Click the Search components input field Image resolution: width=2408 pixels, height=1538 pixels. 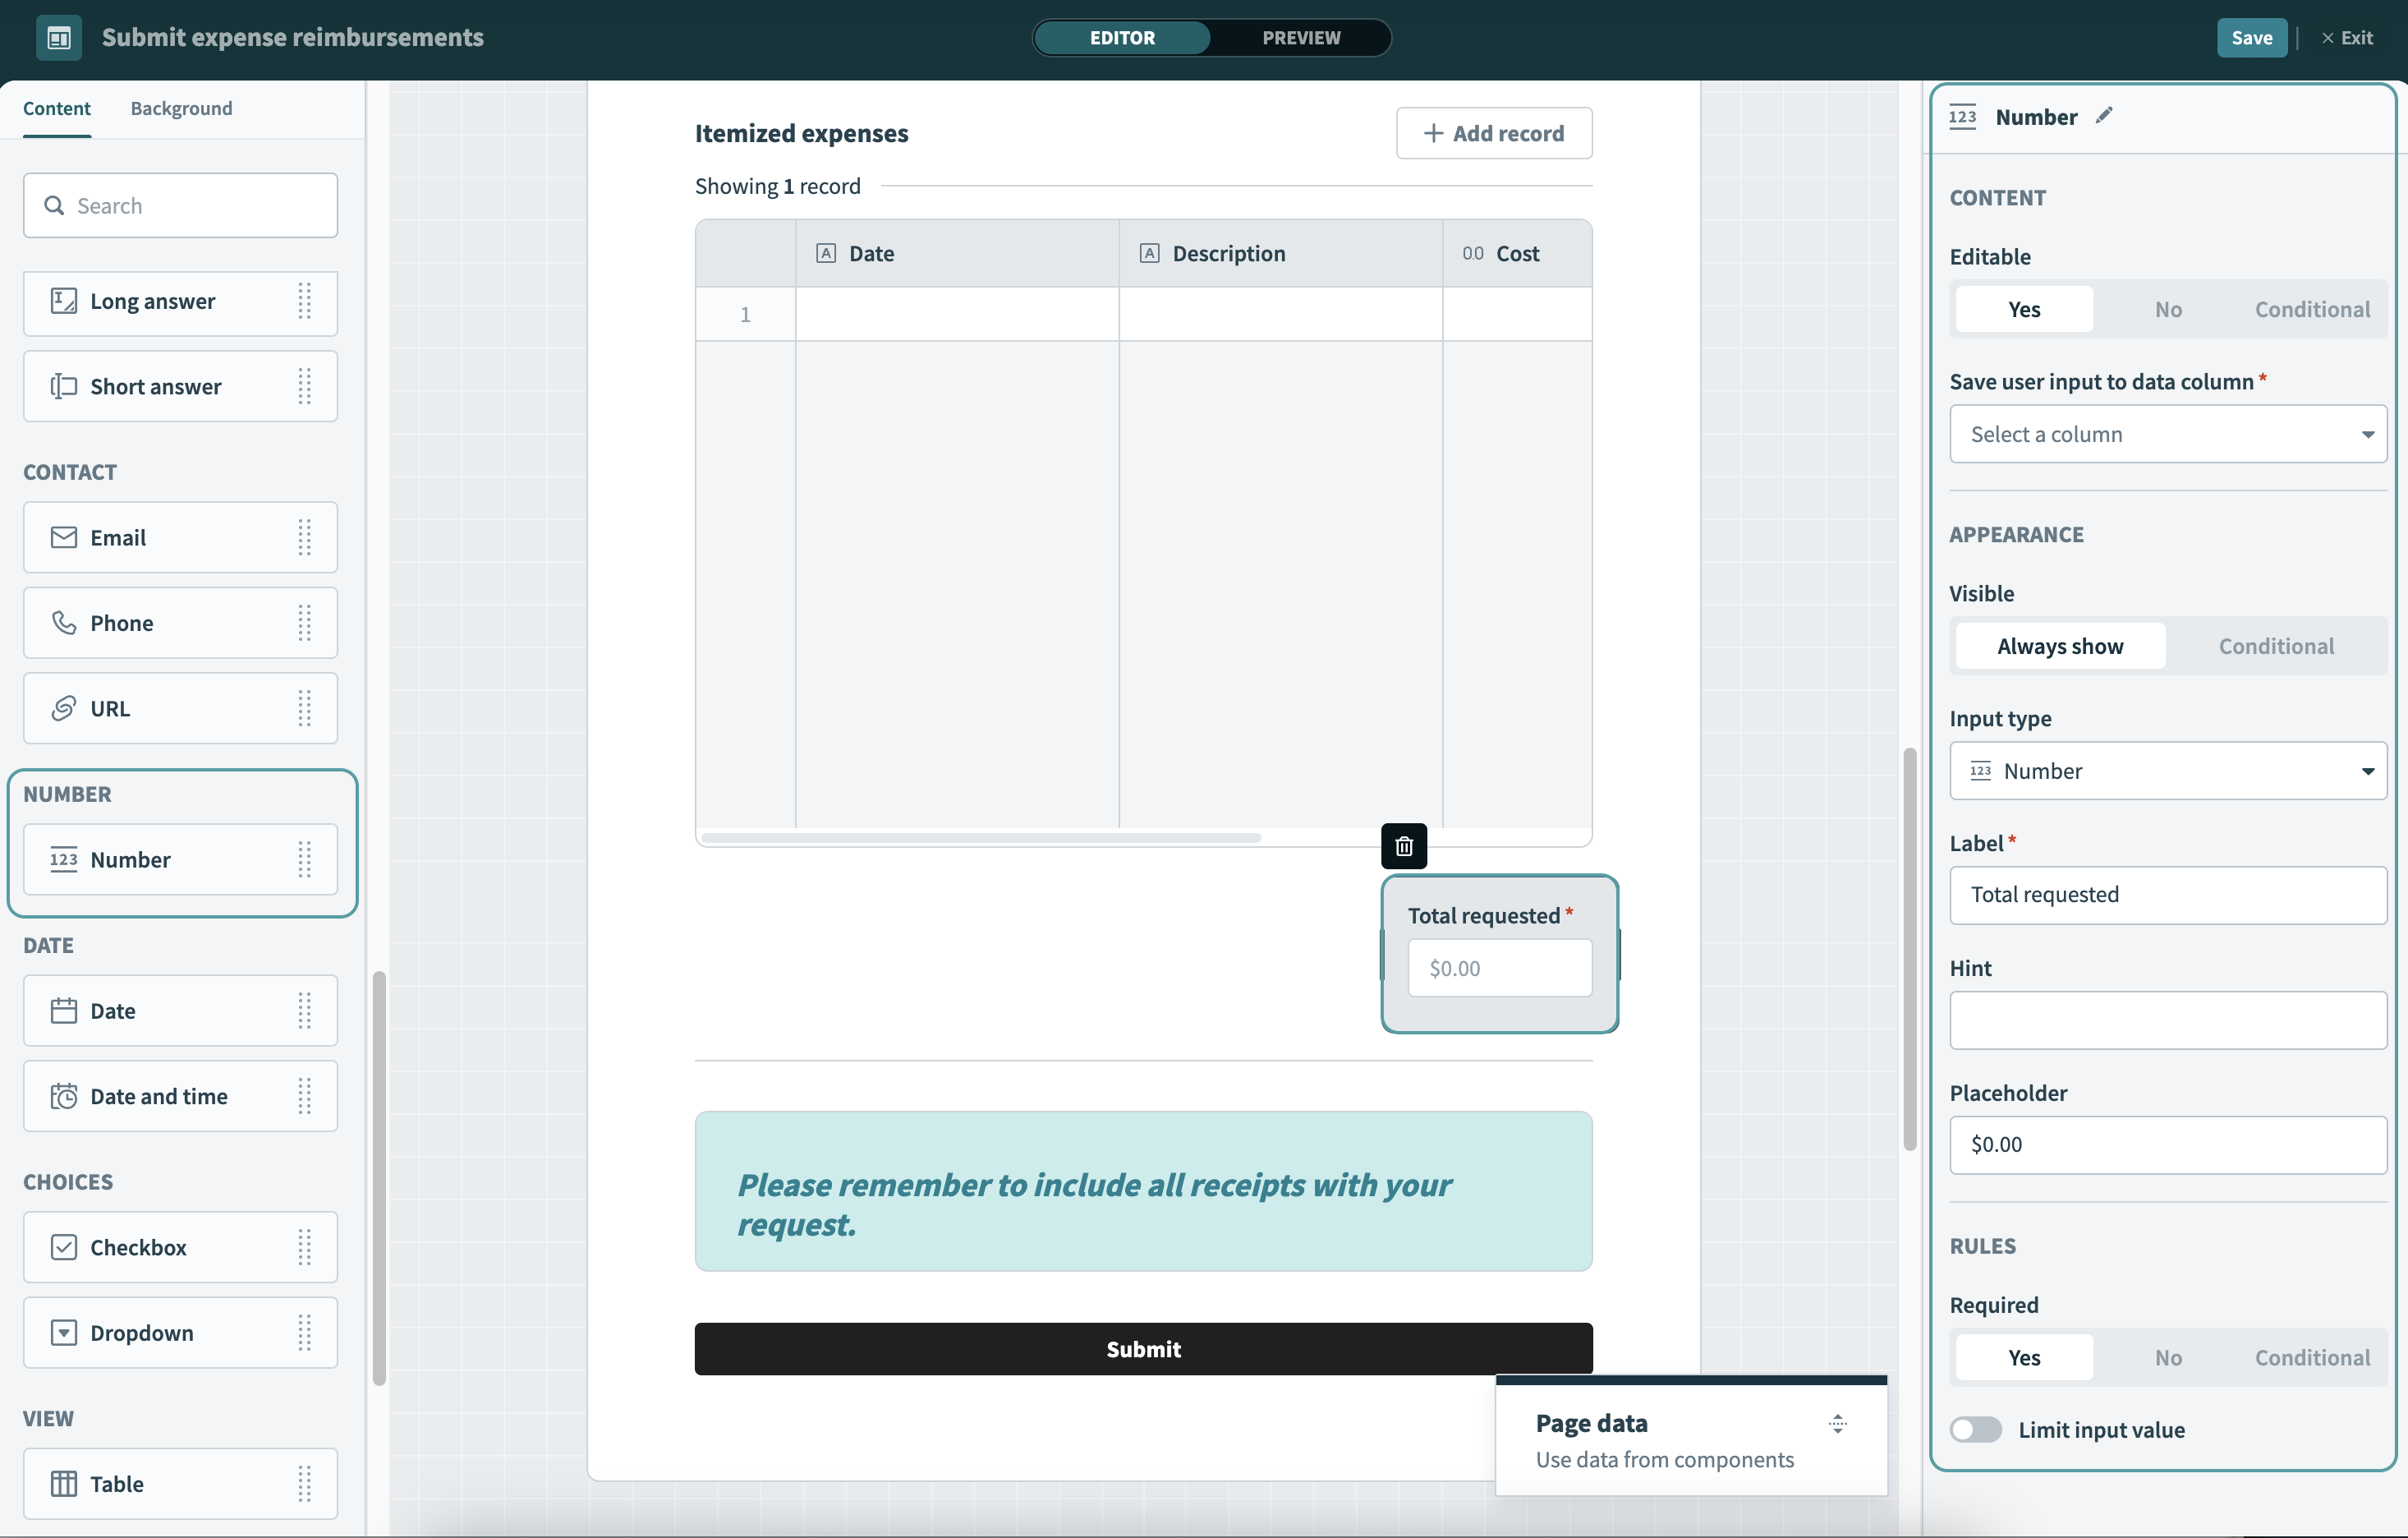[x=181, y=205]
